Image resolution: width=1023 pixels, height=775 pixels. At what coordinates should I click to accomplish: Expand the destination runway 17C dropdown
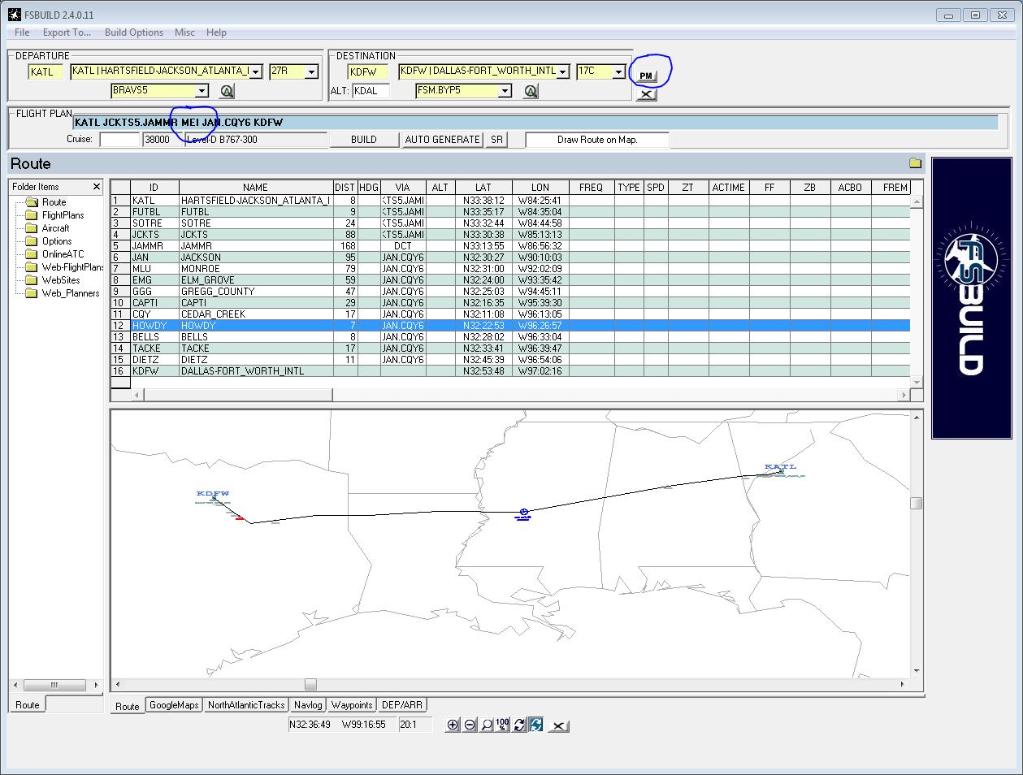[618, 71]
